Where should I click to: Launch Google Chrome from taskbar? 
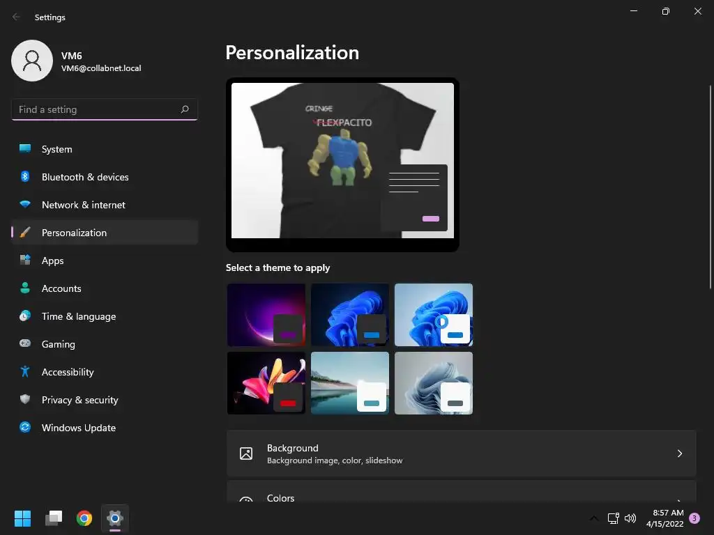84,518
